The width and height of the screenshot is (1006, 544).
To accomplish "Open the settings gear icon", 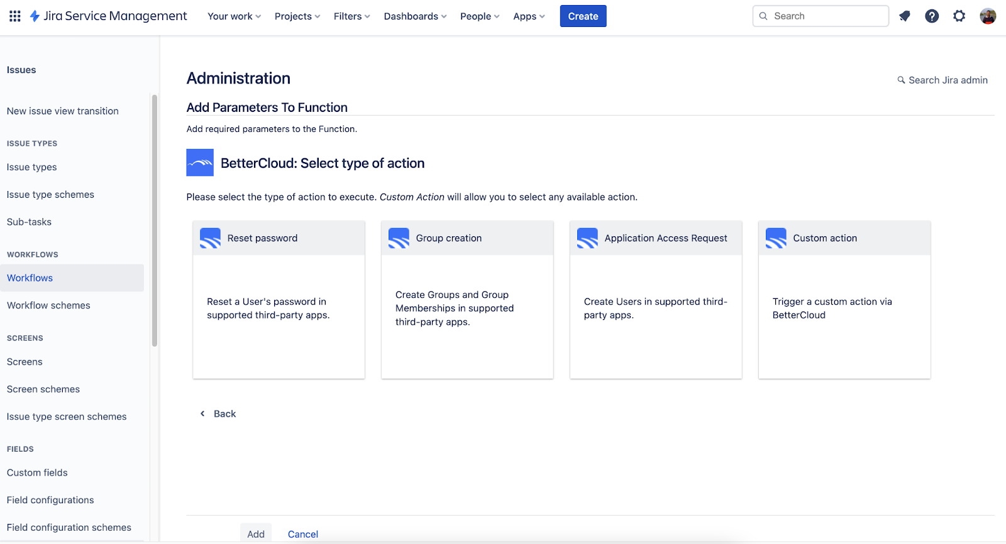I will [959, 16].
